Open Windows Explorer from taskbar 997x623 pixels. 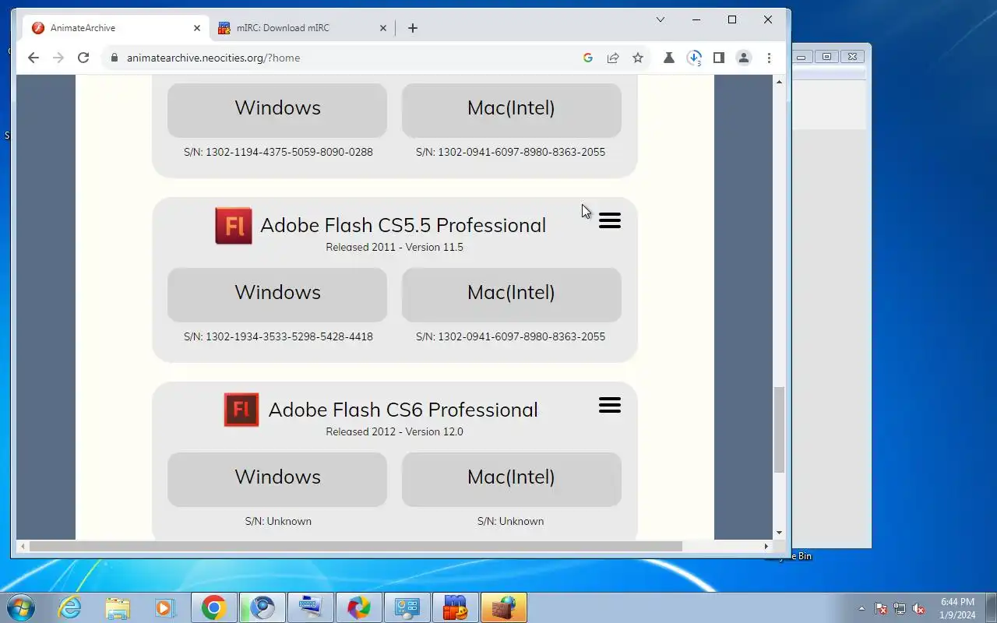click(118, 607)
